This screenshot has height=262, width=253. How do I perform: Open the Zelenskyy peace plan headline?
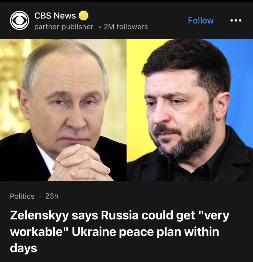[x=119, y=232]
